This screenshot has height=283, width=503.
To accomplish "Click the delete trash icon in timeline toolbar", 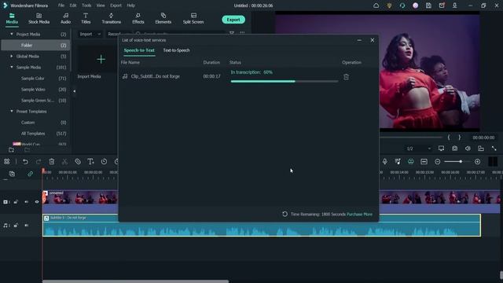I will coord(52,162).
